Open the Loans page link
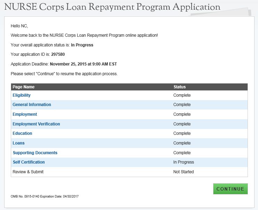Image resolution: width=258 pixels, height=210 pixels. coord(18,143)
